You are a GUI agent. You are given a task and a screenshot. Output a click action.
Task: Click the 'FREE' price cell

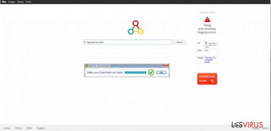[211, 52]
